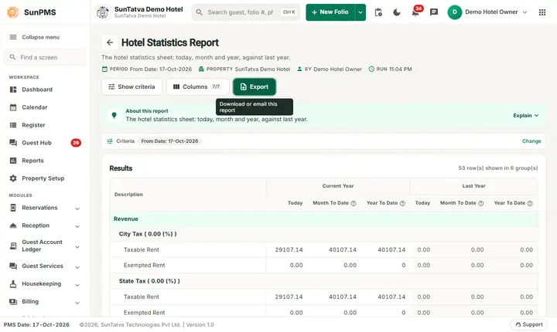Click the PMS Date: 17-Oct-2026 status text
The width and height of the screenshot is (557, 332).
coord(36,324)
